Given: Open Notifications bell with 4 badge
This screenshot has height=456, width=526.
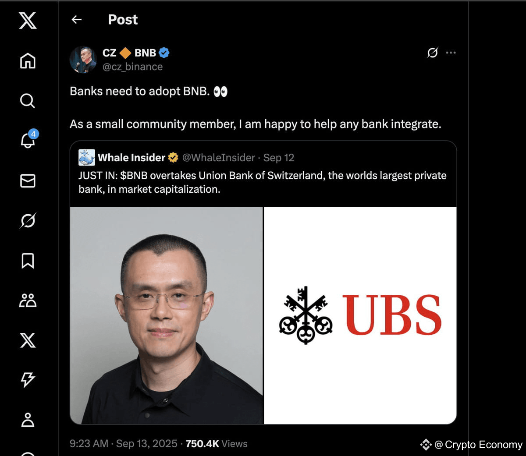Looking at the screenshot, I should click(28, 140).
